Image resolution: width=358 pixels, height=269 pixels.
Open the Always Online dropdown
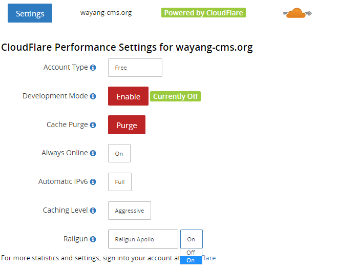(x=119, y=153)
